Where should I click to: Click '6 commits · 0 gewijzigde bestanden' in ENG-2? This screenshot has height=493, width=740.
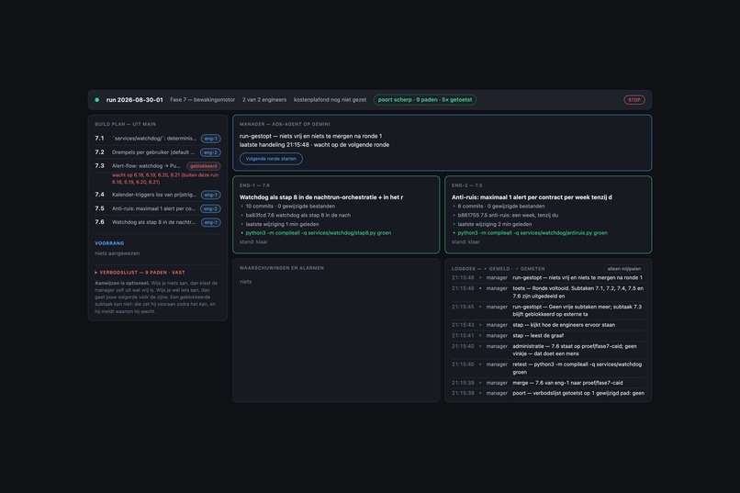501,207
